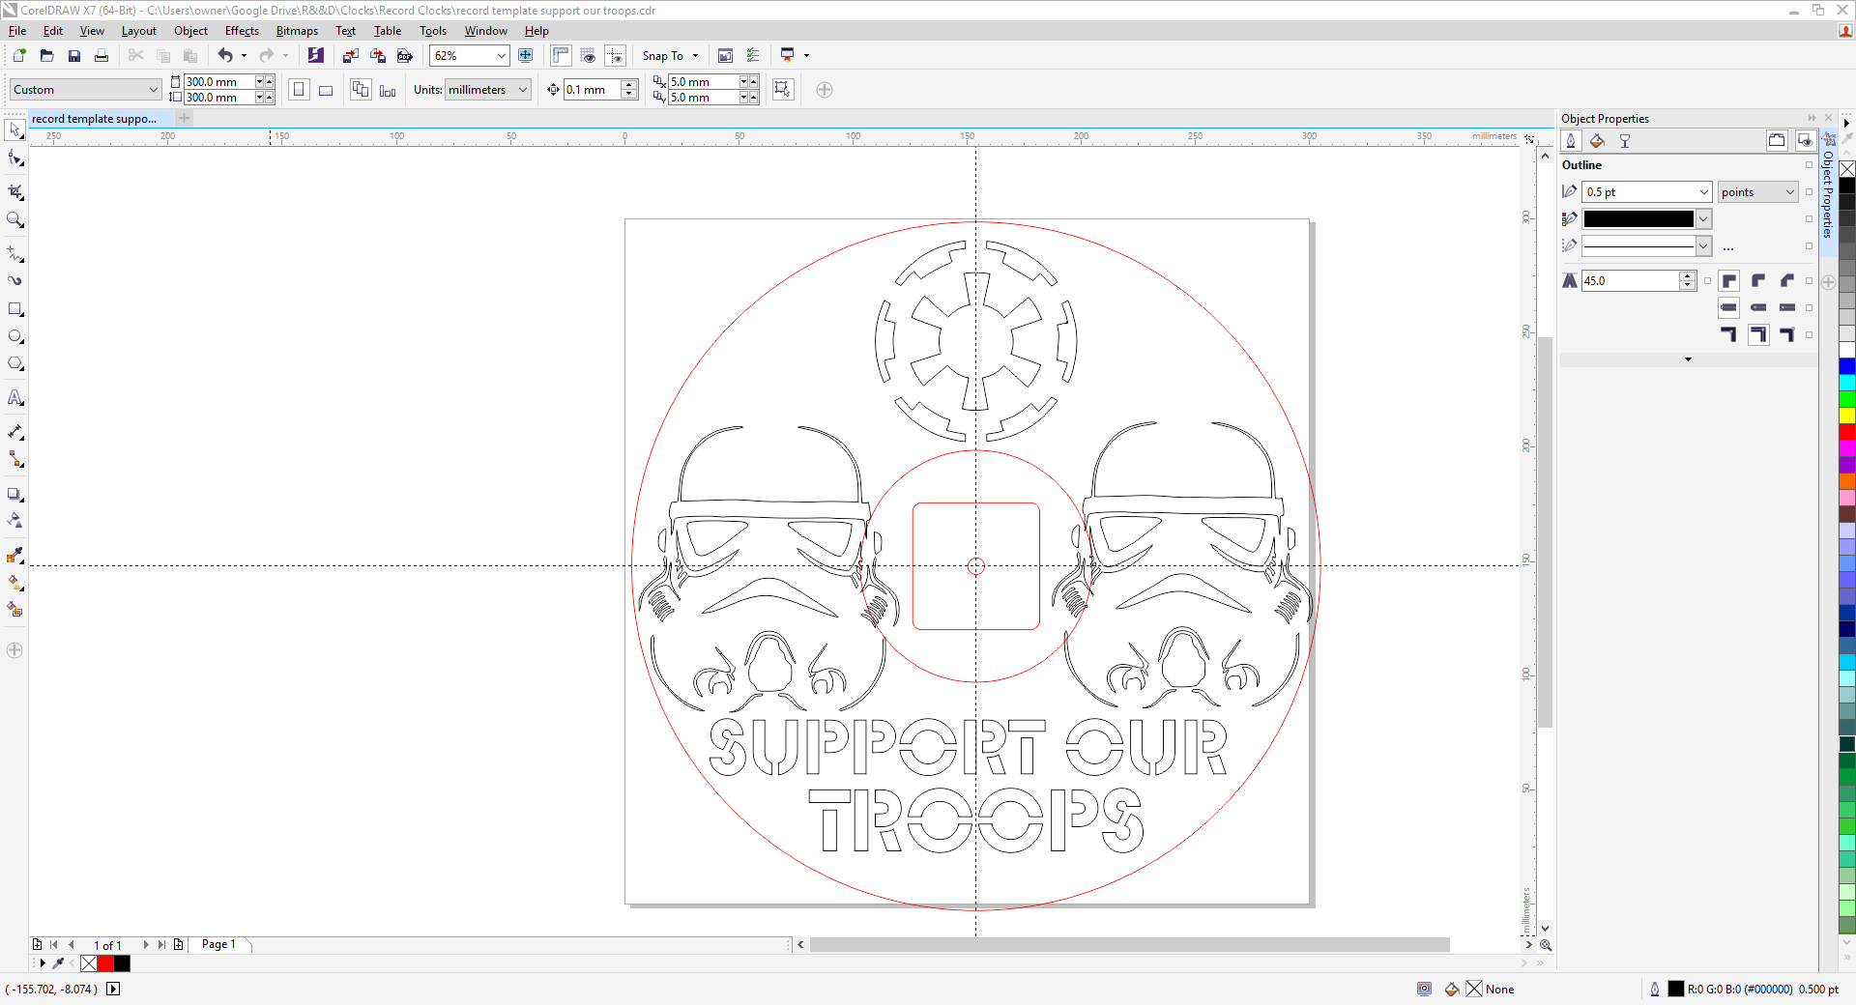Select the Polygon tool
This screenshot has height=1005, width=1856.
click(x=14, y=364)
